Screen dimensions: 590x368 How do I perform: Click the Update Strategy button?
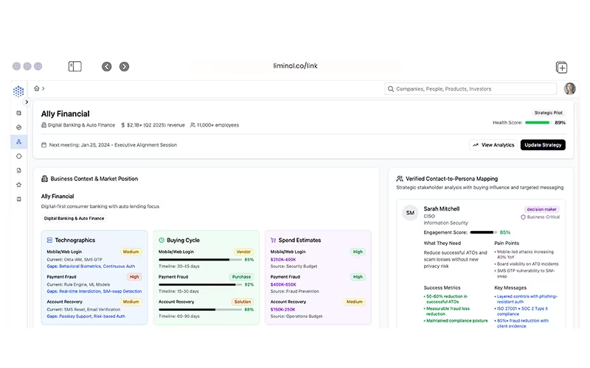(x=543, y=145)
